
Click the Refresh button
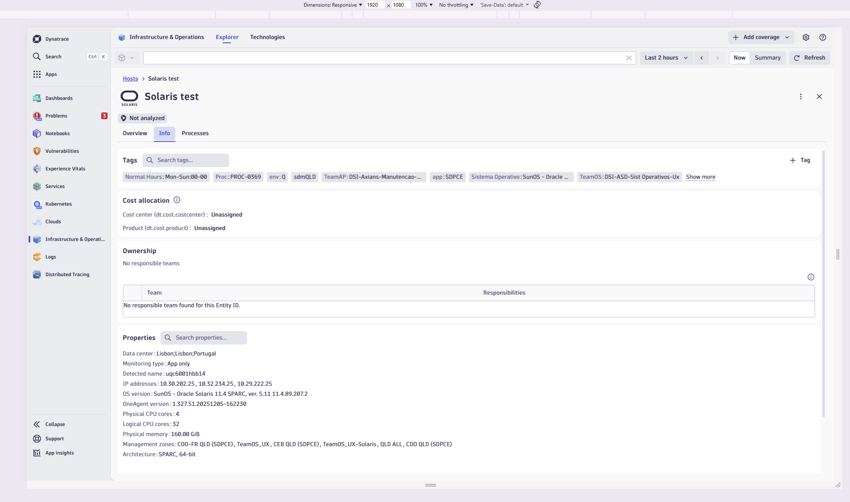(x=809, y=58)
